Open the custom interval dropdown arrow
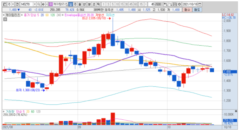The width and height of the screenshot is (240, 132). pos(146,4)
